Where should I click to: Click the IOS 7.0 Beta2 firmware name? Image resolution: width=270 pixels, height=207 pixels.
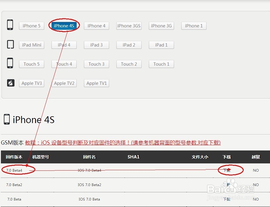point(89,185)
